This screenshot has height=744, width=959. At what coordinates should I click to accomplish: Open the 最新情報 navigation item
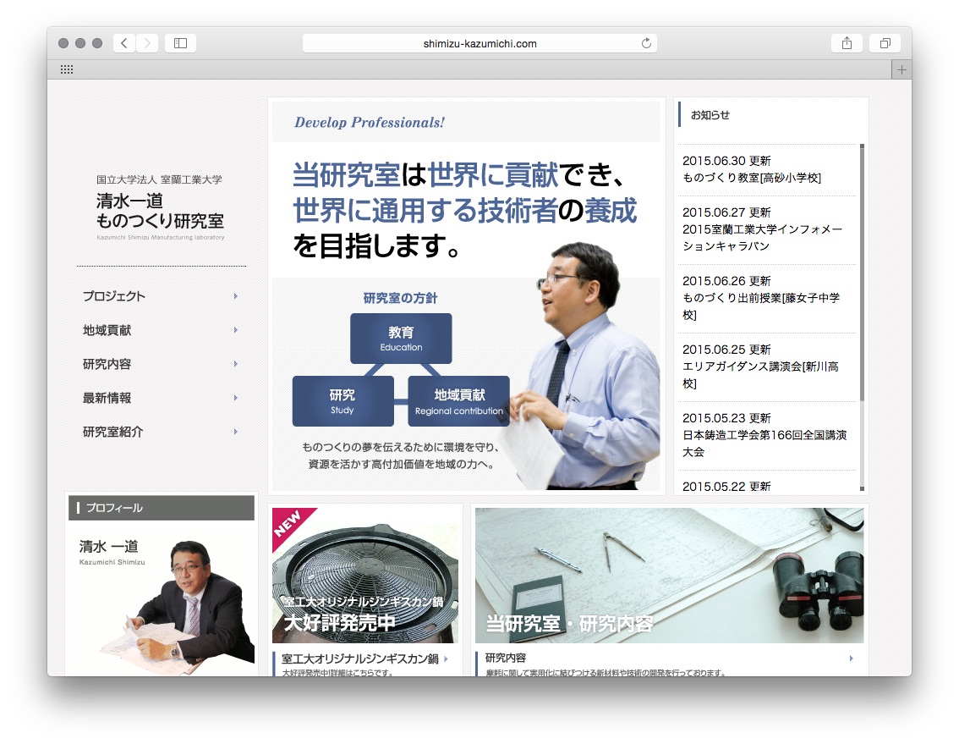pyautogui.click(x=107, y=398)
